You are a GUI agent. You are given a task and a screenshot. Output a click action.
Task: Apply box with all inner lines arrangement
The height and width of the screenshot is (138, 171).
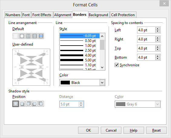coord(28,36)
